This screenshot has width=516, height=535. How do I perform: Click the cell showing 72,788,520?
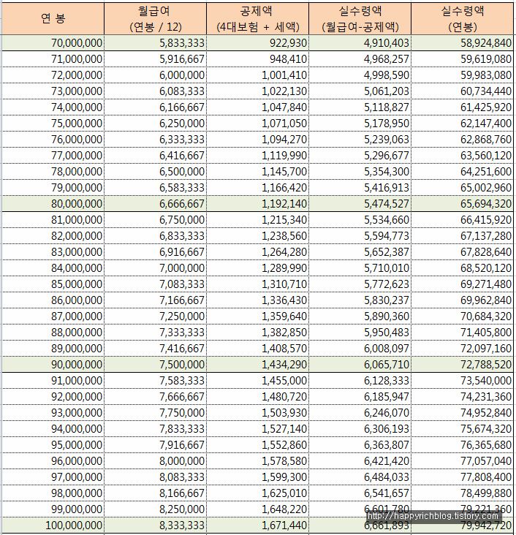pos(463,365)
